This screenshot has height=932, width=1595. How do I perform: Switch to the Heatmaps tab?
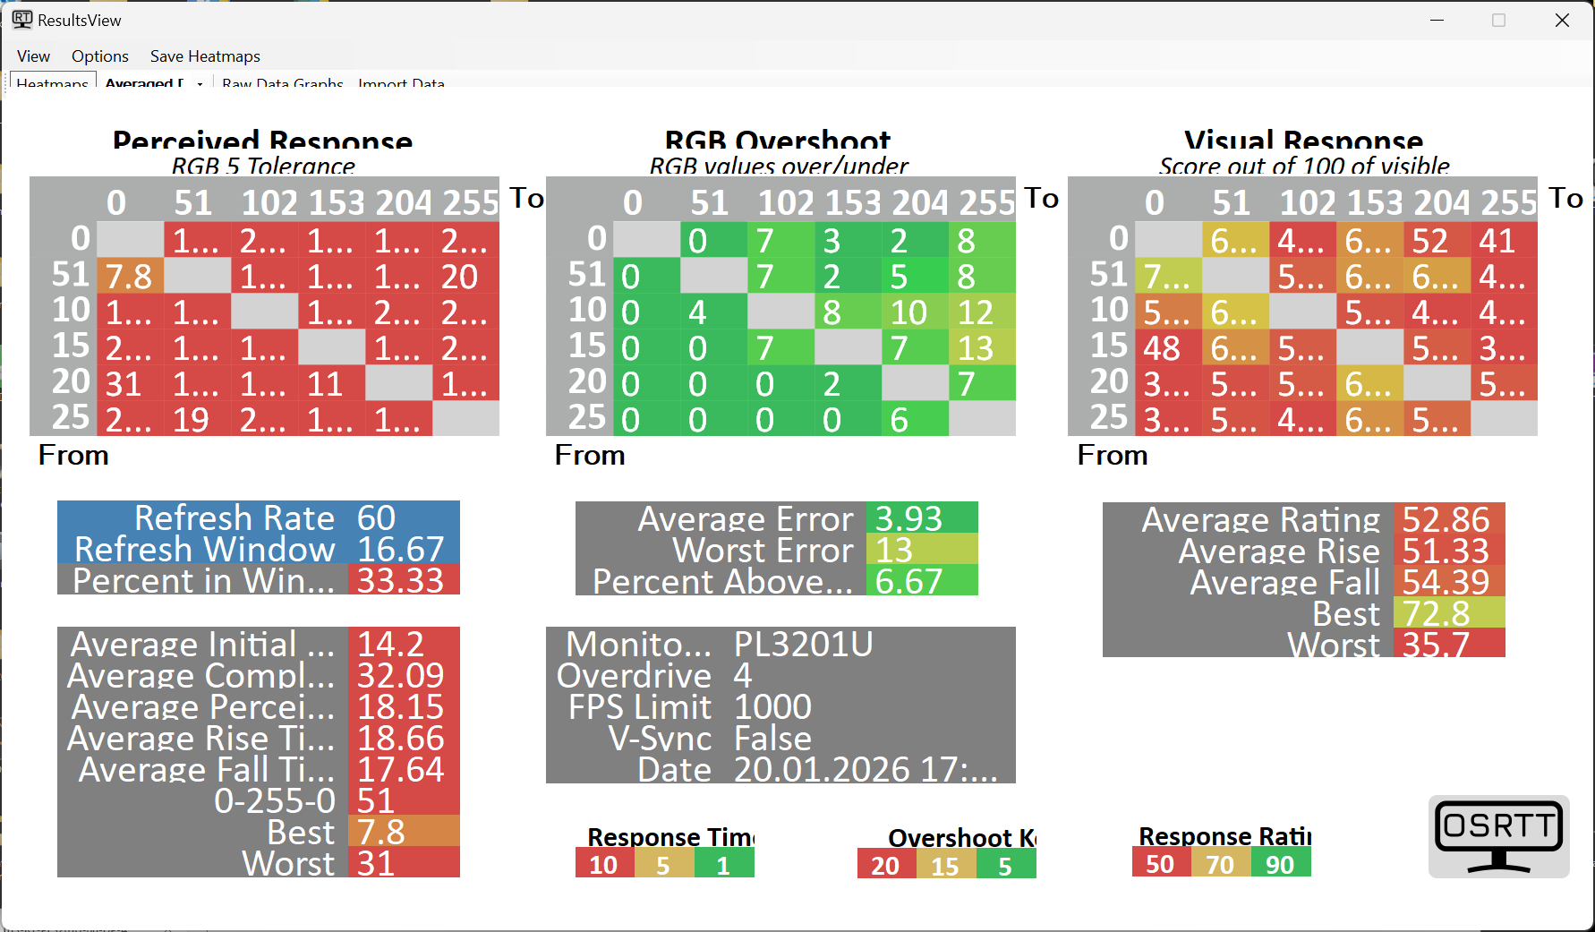52,82
